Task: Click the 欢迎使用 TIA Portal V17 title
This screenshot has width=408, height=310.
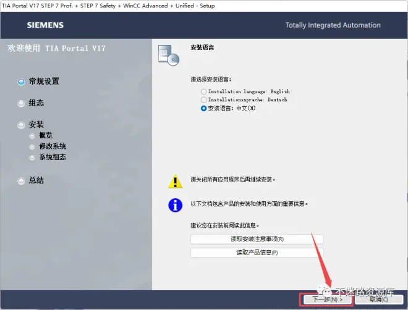Action: click(x=56, y=48)
